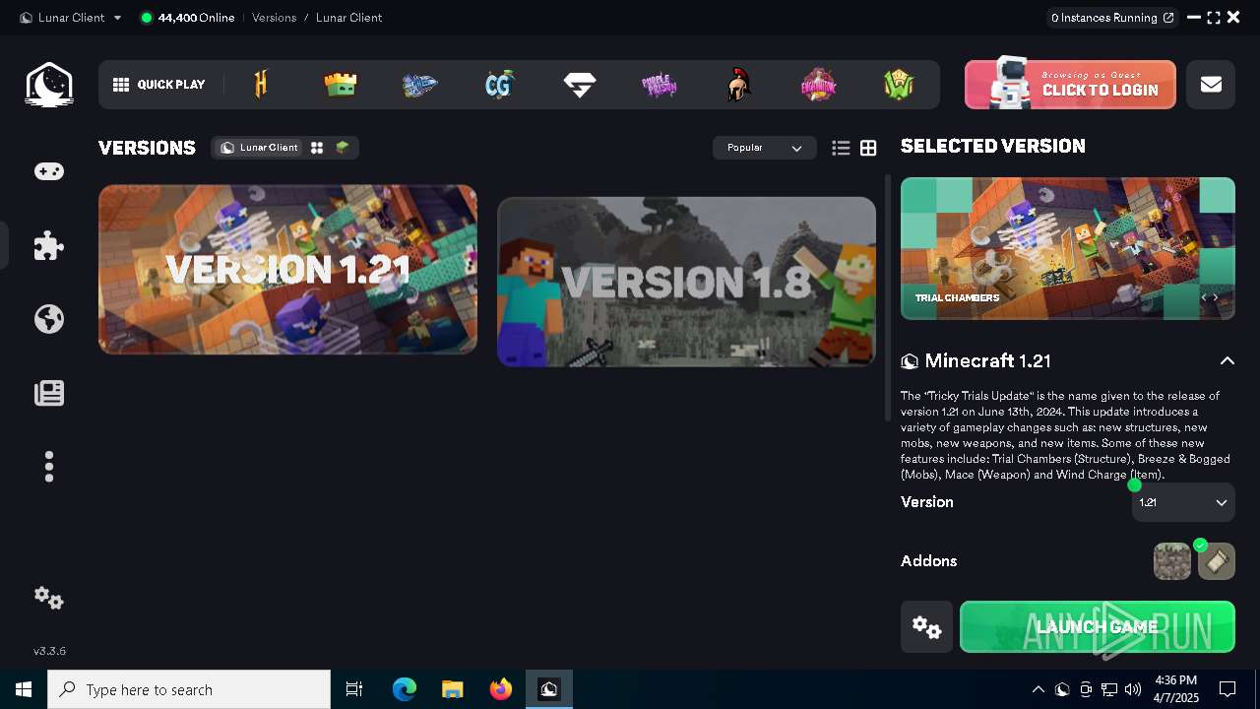
Task: Switch to grid view layout
Action: (x=868, y=148)
